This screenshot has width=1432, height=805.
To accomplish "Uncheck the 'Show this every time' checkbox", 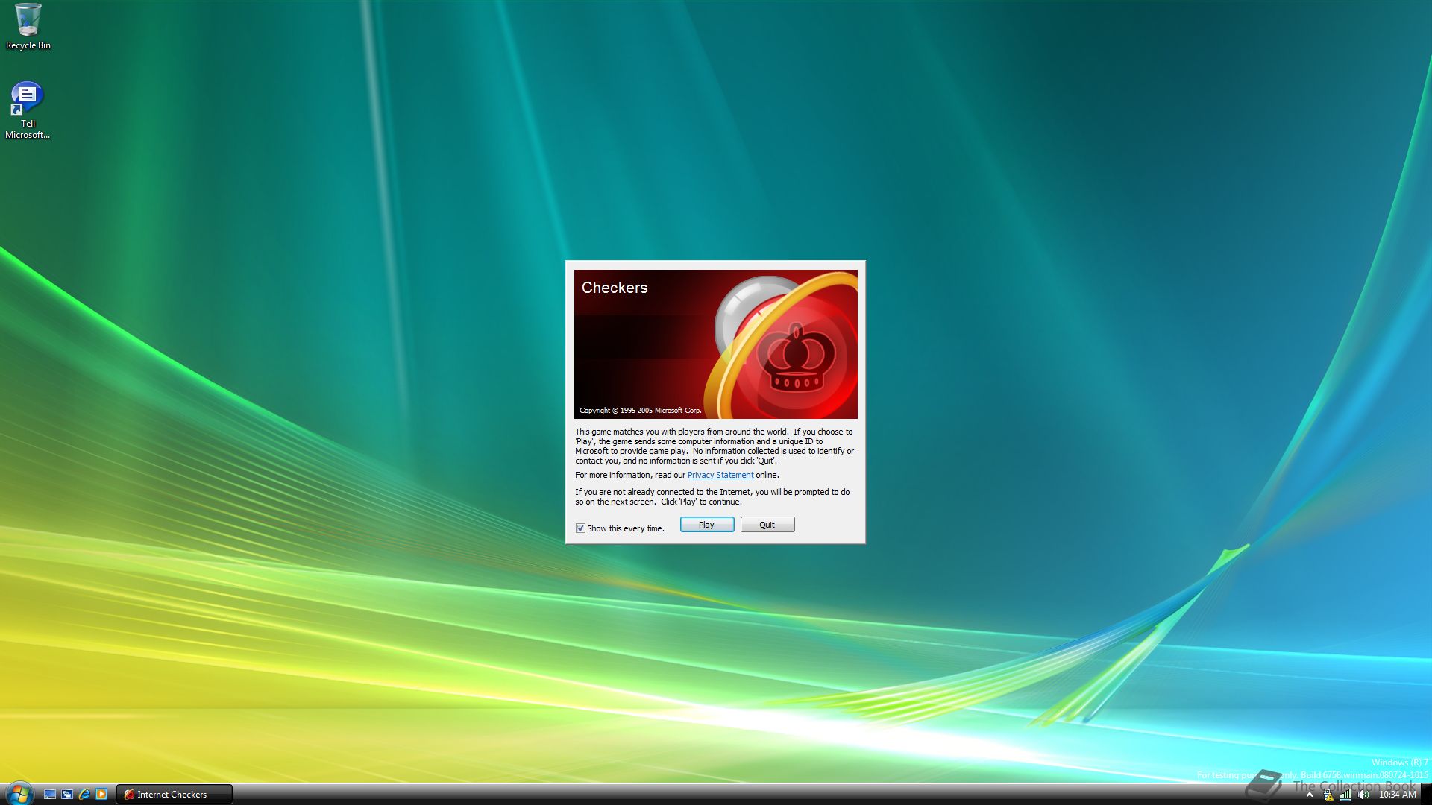I will (580, 528).
